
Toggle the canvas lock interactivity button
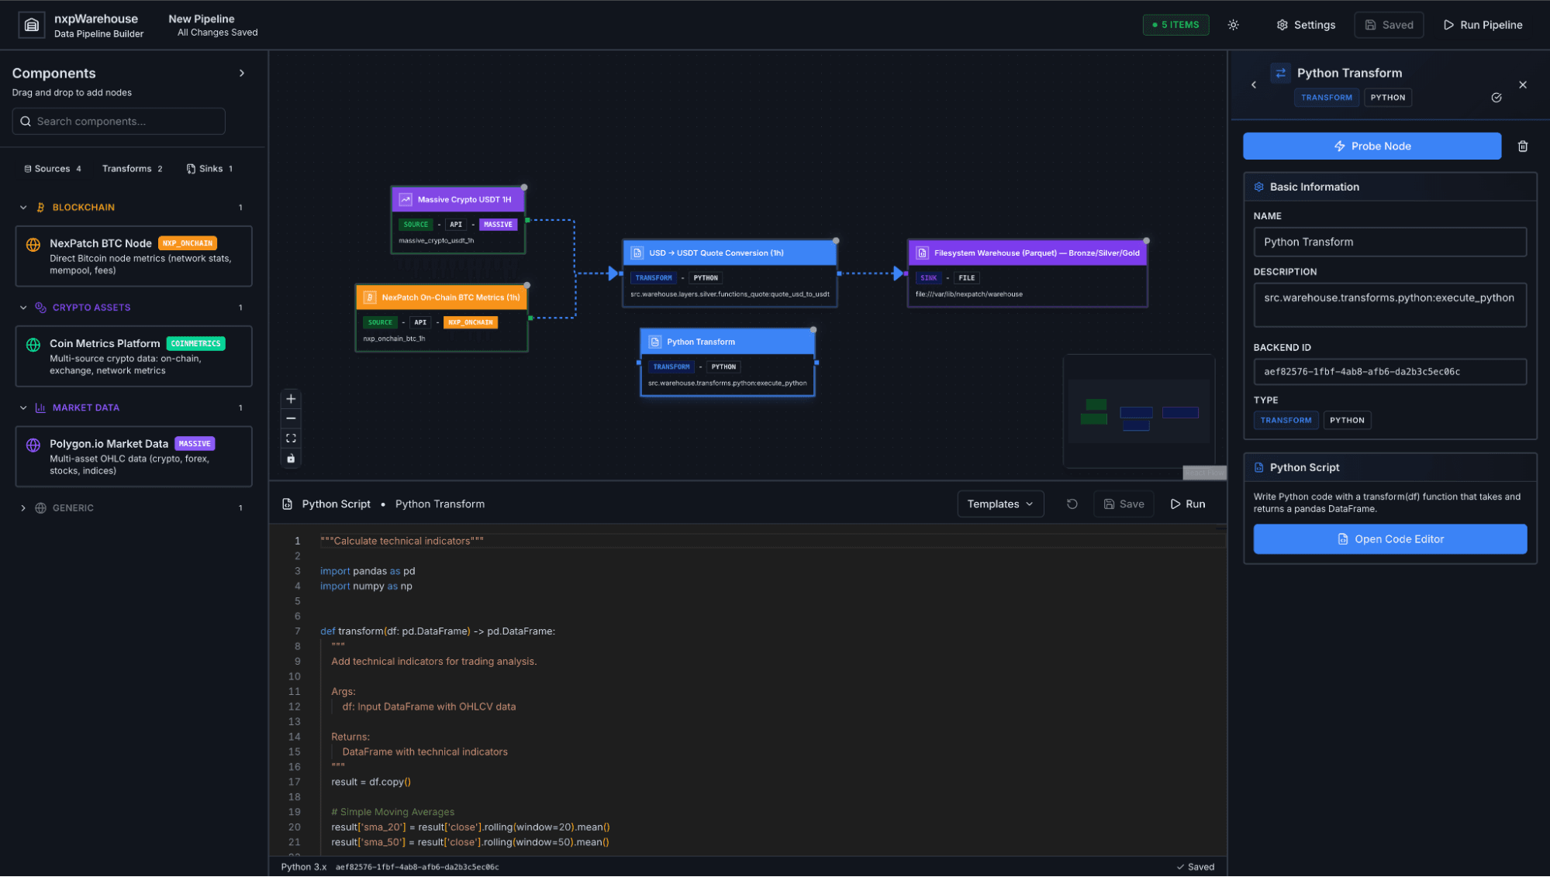coord(291,459)
